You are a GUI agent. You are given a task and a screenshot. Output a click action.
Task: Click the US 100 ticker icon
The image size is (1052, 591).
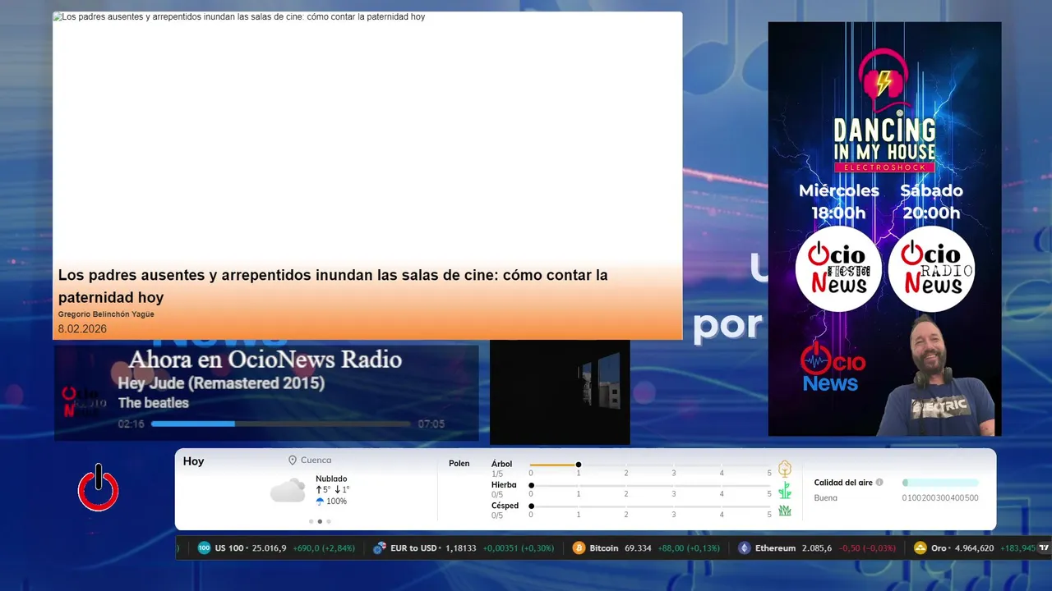pos(204,547)
